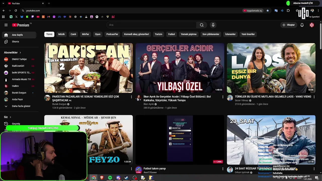Screen dimensions: 322x181
Task: Open the Twitch bookmark icon
Action: (x=32, y=17)
